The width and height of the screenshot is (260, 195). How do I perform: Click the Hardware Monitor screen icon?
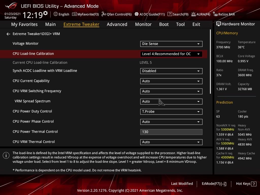(219, 24)
